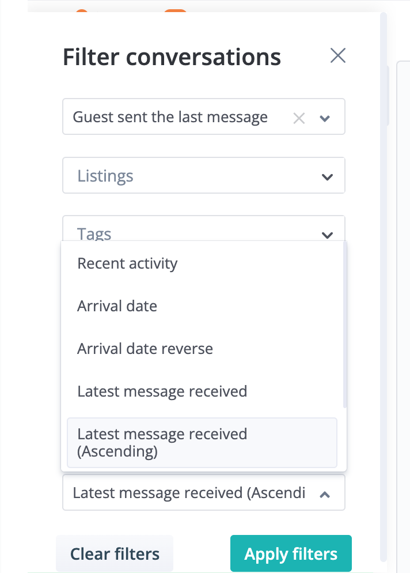Select the Recent activity sort option

tap(127, 263)
